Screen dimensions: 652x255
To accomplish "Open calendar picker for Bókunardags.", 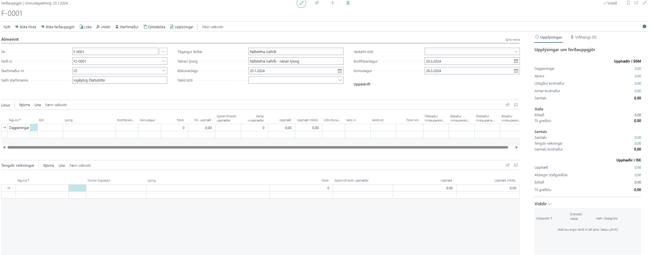I will (340, 71).
